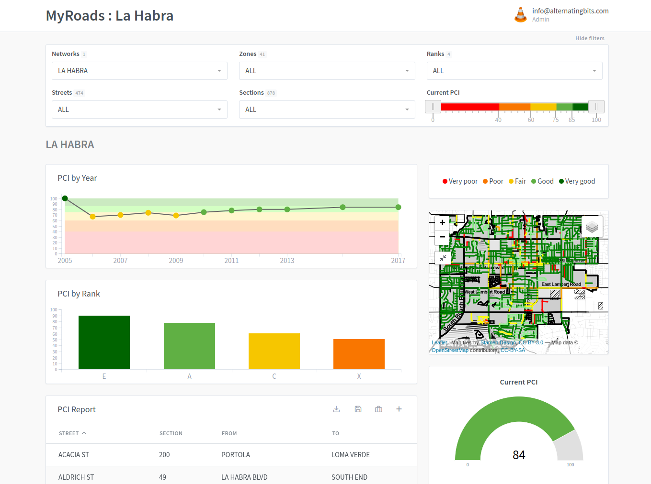
Task: Click the plus icon in PCI Report
Action: pos(399,409)
